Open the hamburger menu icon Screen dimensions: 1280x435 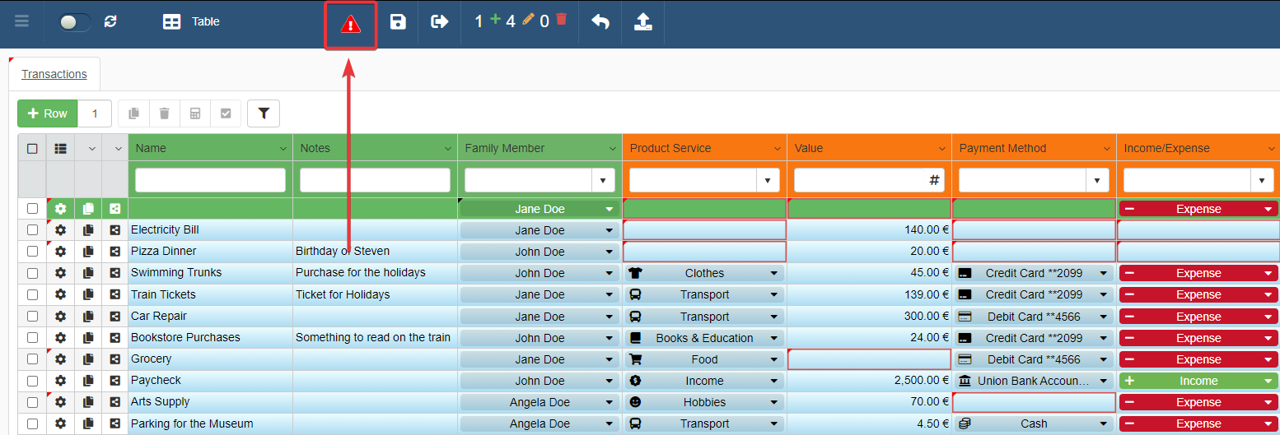pos(21,21)
